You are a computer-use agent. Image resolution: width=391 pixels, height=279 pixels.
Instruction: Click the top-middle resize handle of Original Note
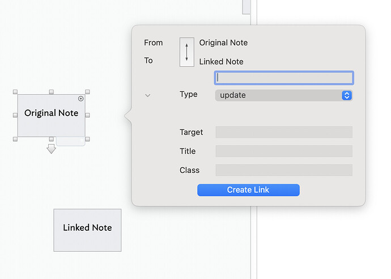(x=51, y=92)
